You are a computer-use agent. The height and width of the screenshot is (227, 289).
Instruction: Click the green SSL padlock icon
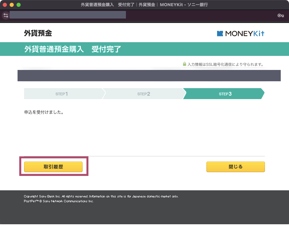tap(184, 64)
